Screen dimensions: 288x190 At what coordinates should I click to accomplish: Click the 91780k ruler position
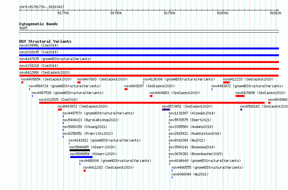click(x=116, y=13)
